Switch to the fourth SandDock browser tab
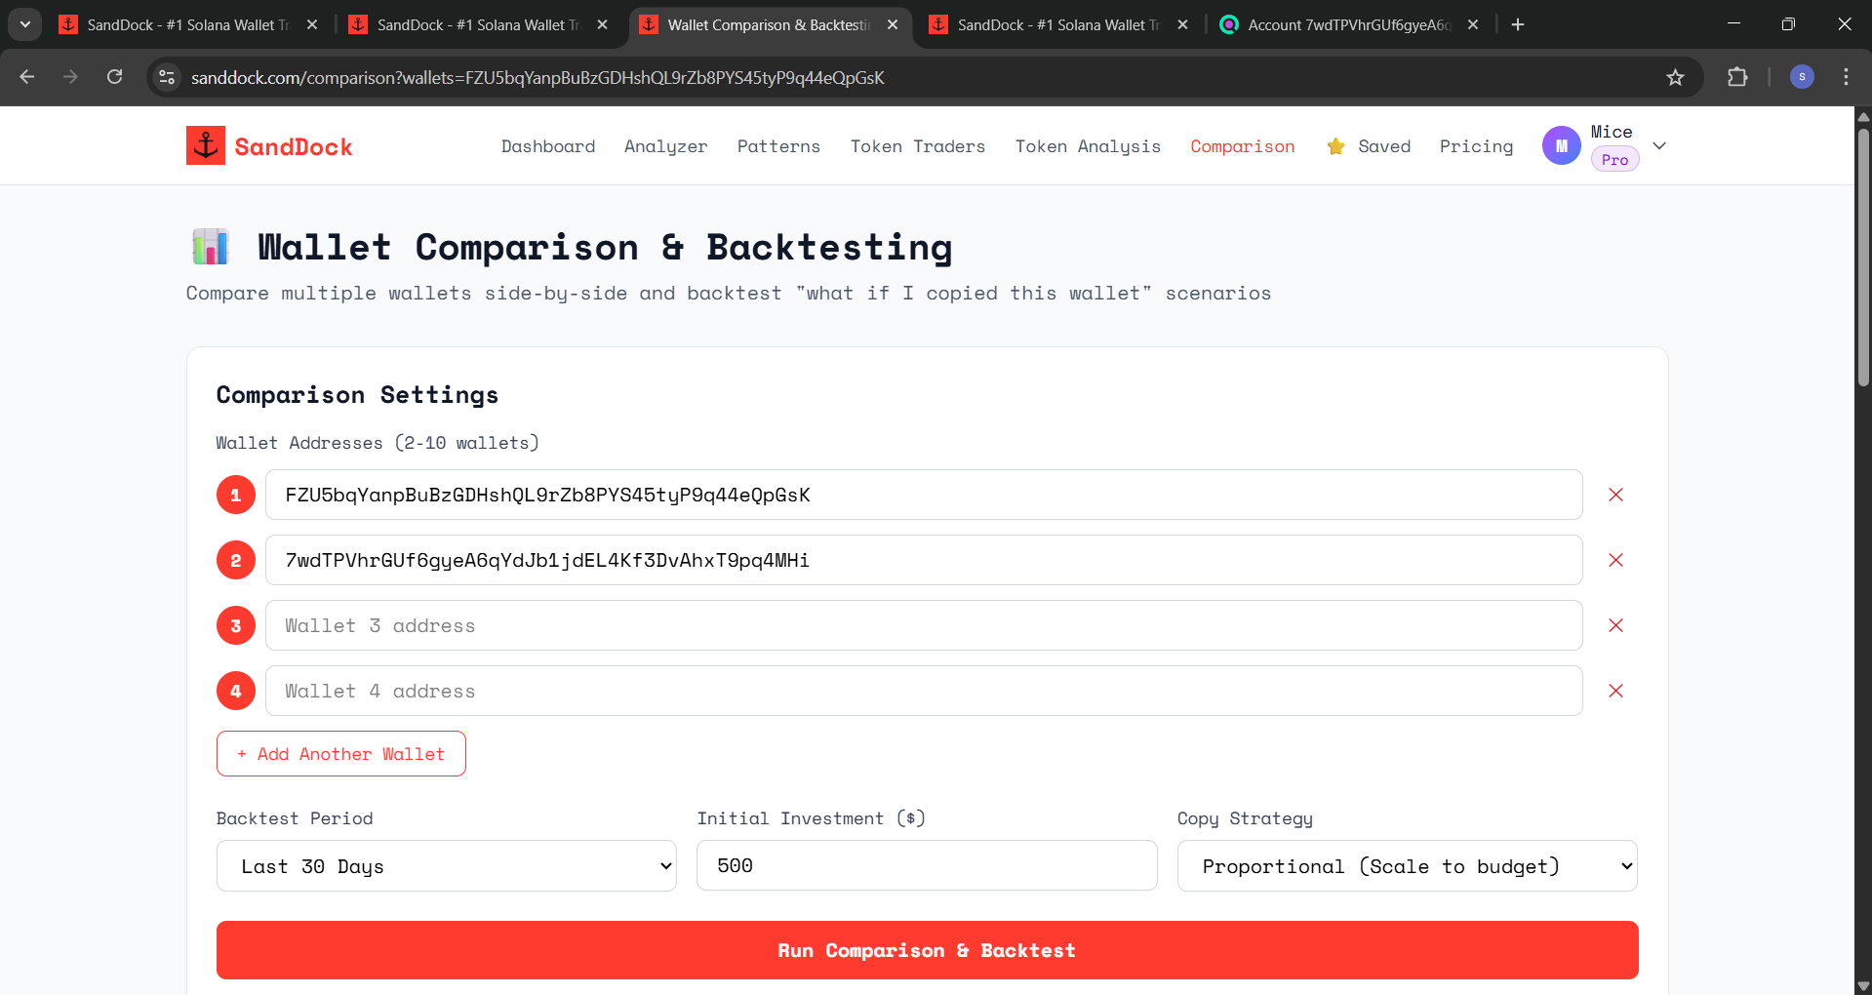Screen dimensions: 1872x995 (1058, 24)
